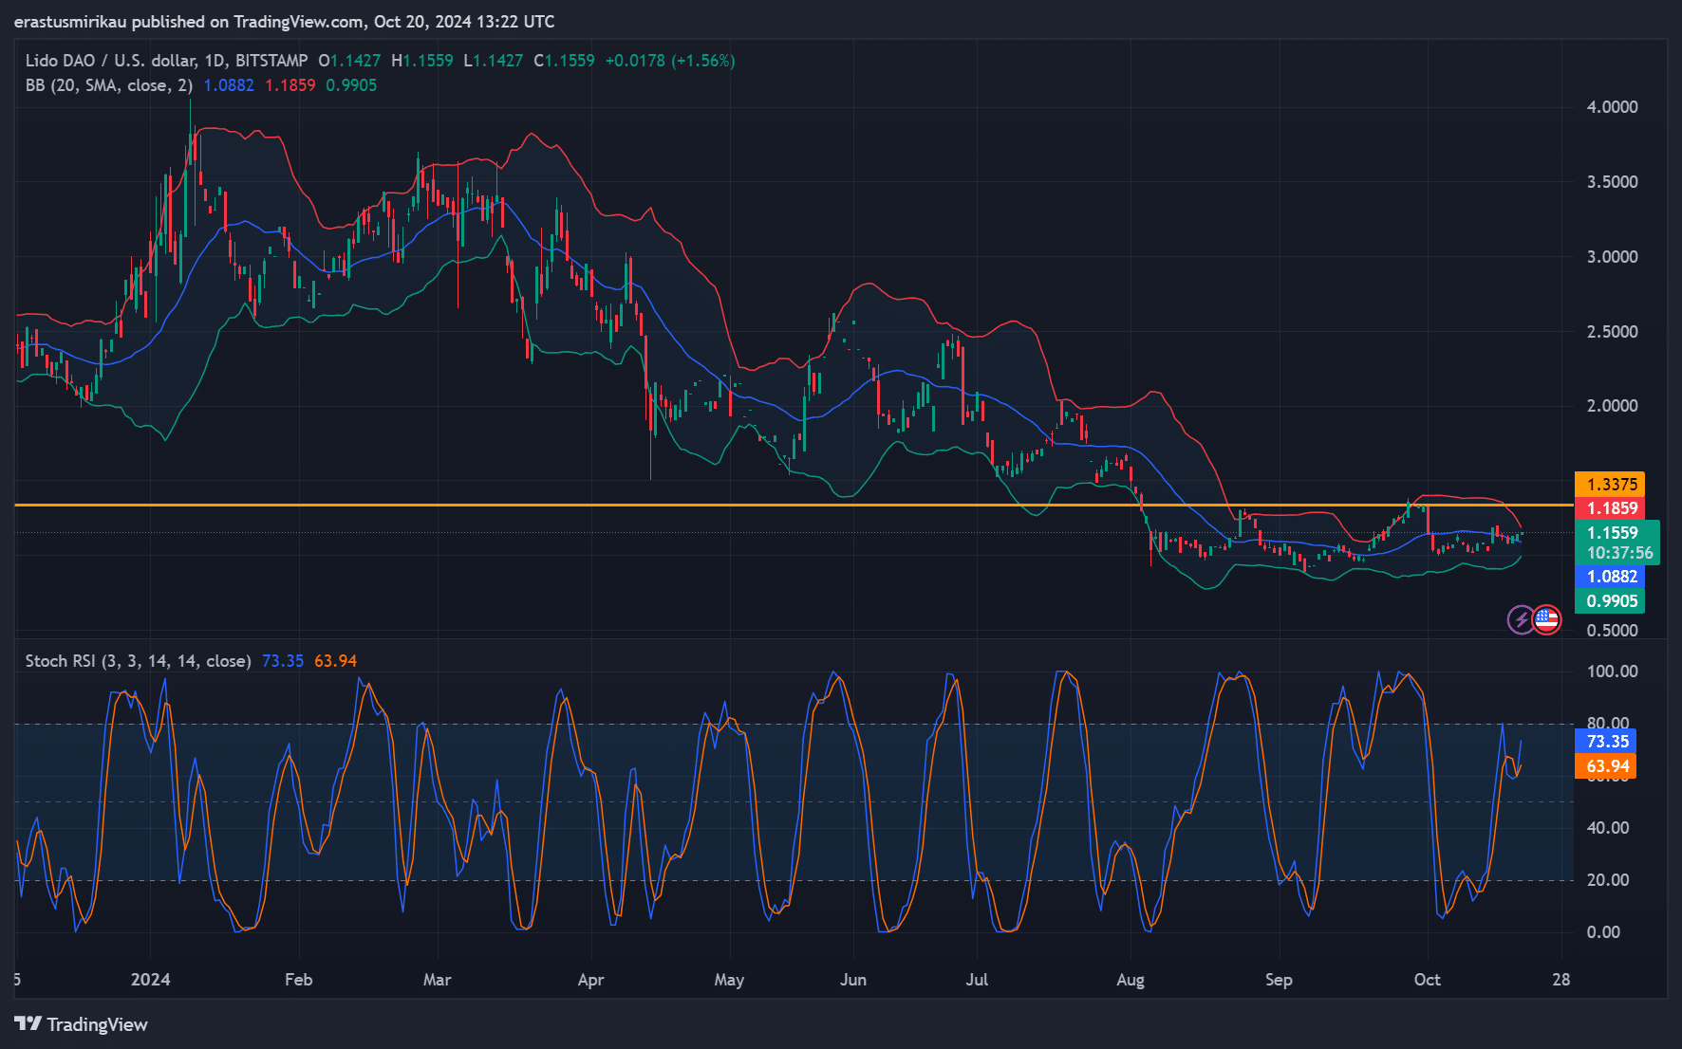Click the 10:37:56 countdown timer label
The width and height of the screenshot is (1682, 1049).
click(x=1619, y=553)
